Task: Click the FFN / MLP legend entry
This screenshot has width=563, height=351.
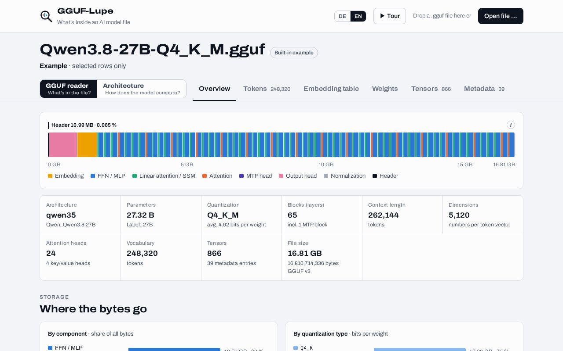Action: pos(108,176)
